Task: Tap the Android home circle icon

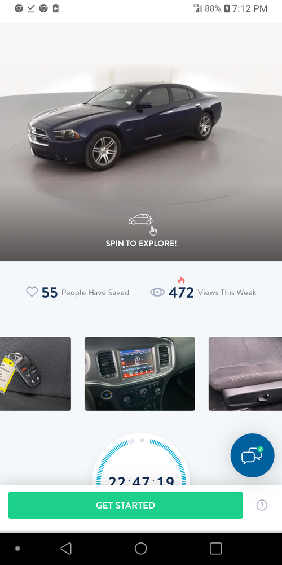Action: (140, 549)
